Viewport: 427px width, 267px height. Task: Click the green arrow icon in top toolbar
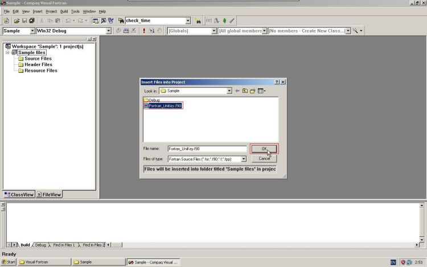(x=224, y=20)
